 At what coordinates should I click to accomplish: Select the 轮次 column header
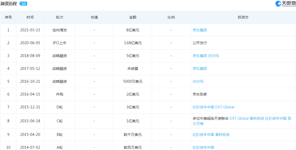(x=60, y=17)
